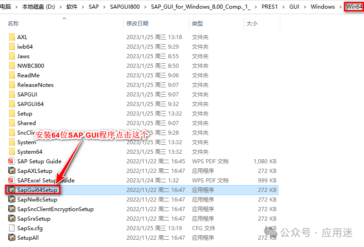Open the chevron after SAP_GUI_for_Windows_8.00_Comp._1_

tap(256, 7)
